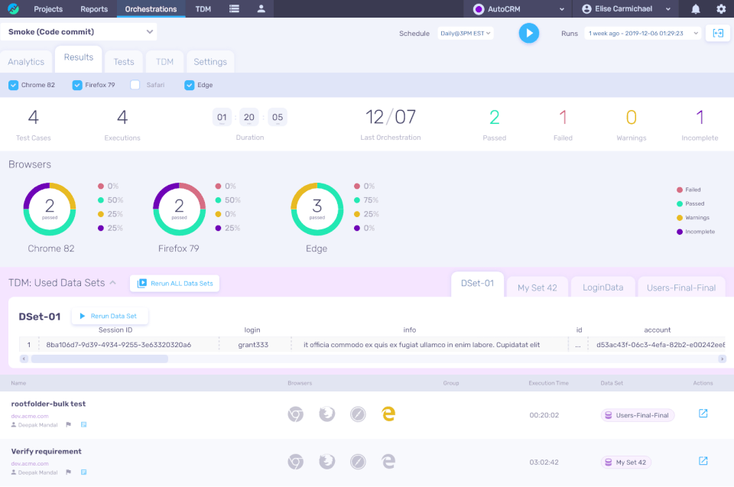Select the LoginData data set tab
The height and width of the screenshot is (487, 734).
tap(603, 287)
